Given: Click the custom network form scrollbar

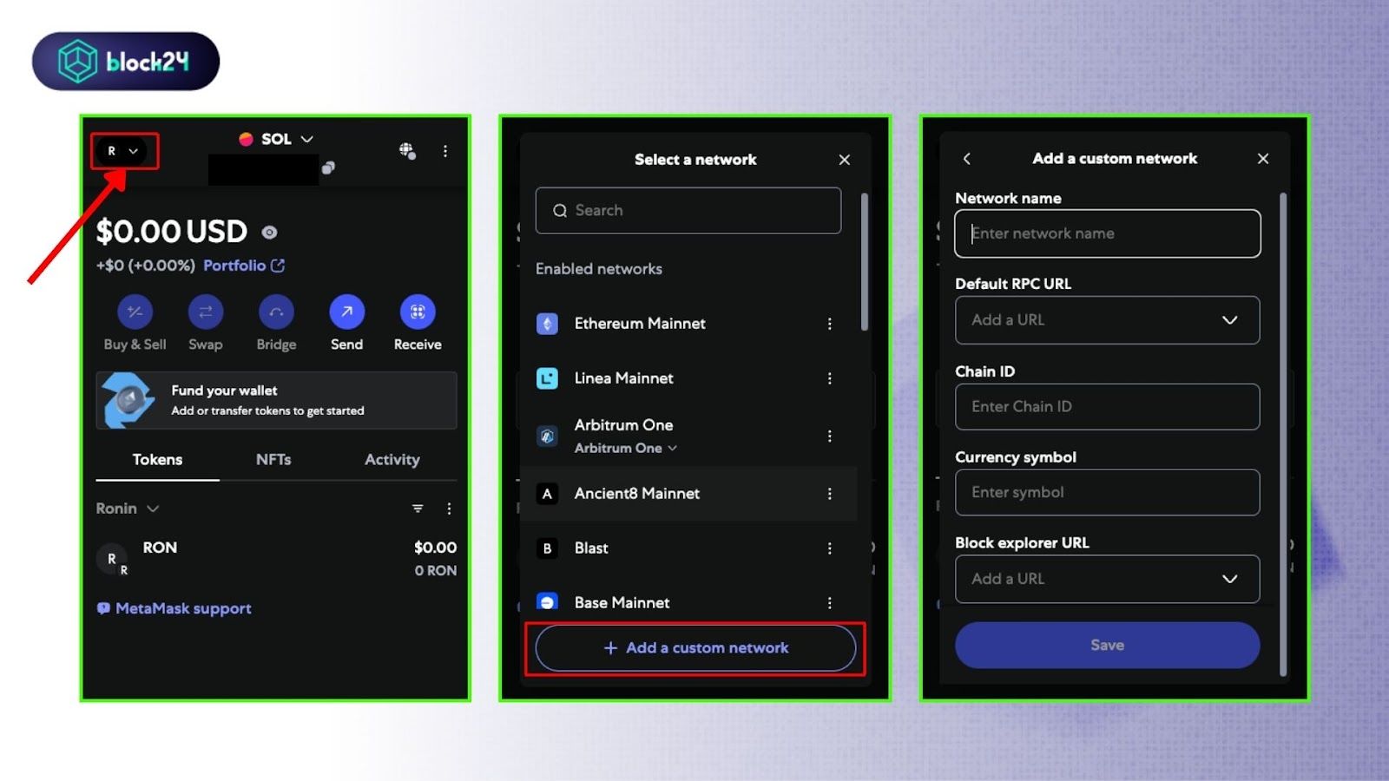Looking at the screenshot, I should pyautogui.click(x=1283, y=434).
